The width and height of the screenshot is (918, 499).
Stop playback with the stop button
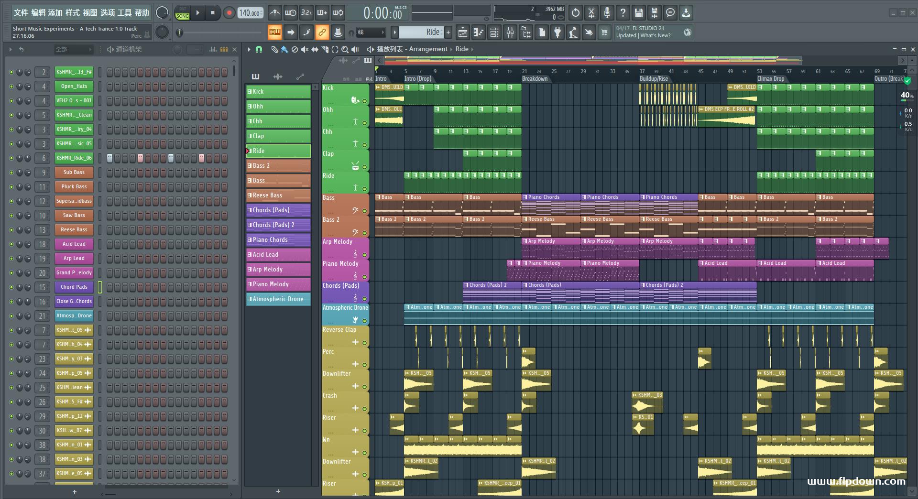pos(213,13)
